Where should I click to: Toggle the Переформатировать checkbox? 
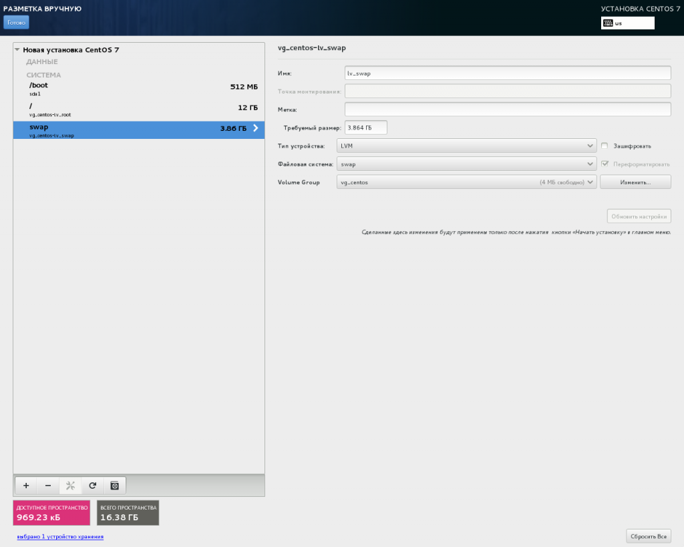pyautogui.click(x=605, y=164)
